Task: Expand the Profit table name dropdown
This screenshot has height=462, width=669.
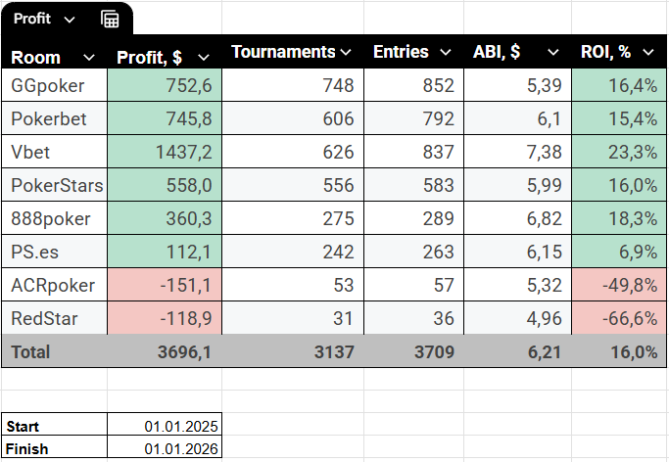Action: tap(69, 20)
